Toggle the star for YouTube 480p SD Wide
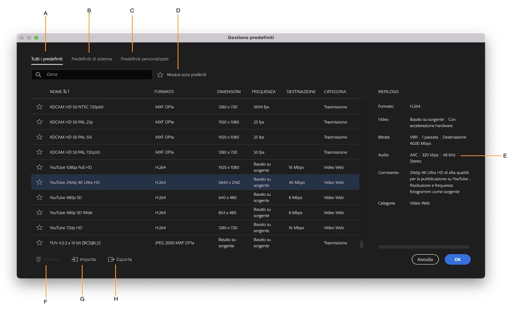515x318 pixels. (x=39, y=212)
